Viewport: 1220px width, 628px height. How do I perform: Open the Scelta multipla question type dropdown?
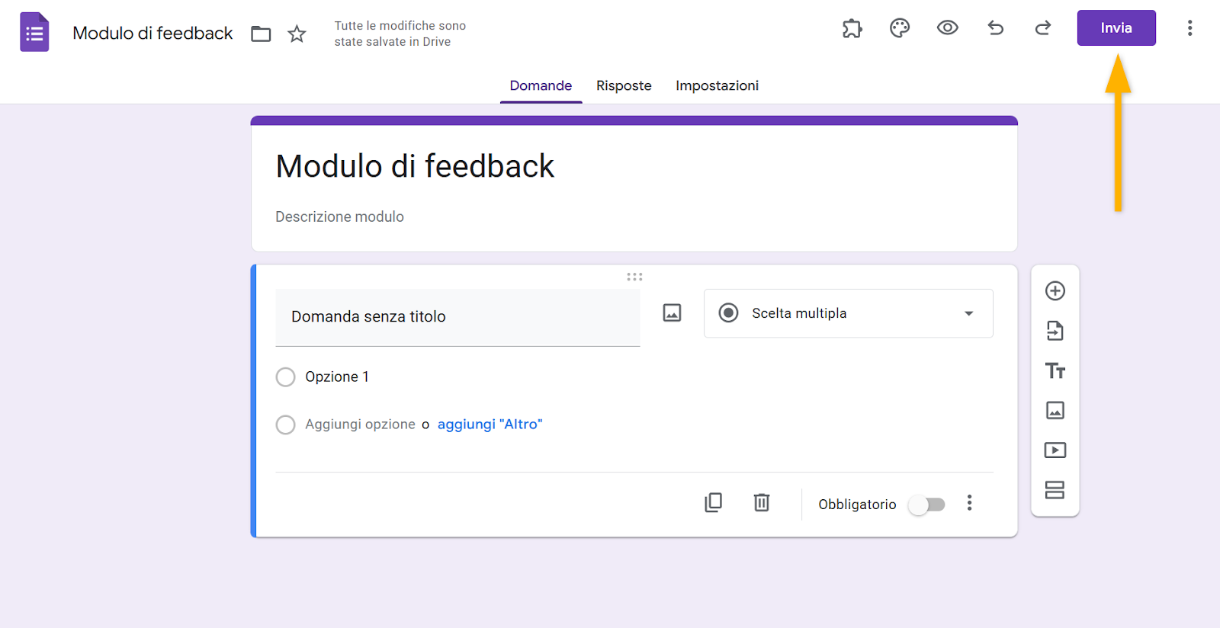(x=848, y=313)
